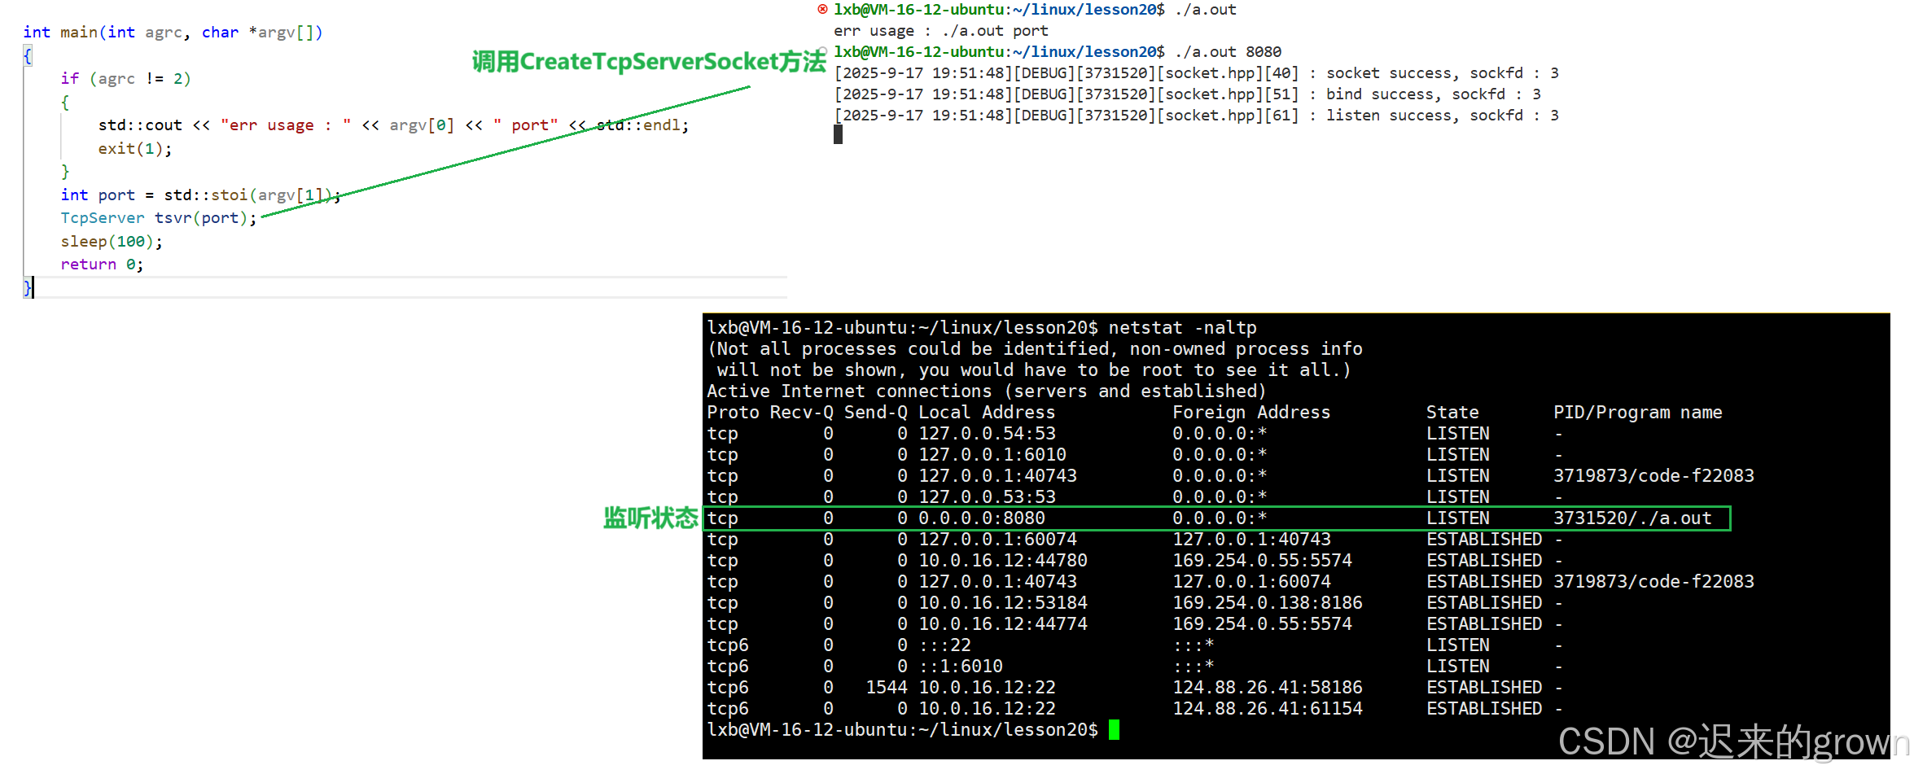
Task: Click foreign address '127.0.0.1:60074'
Action: click(x=1251, y=582)
